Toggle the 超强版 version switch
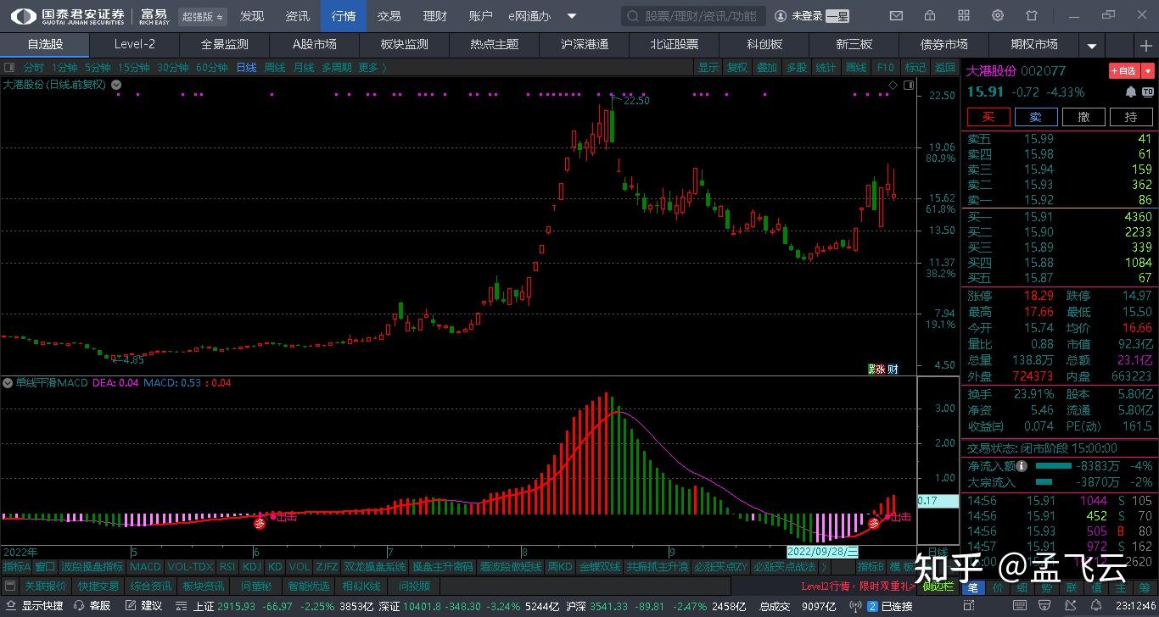The image size is (1159, 617). coord(203,16)
